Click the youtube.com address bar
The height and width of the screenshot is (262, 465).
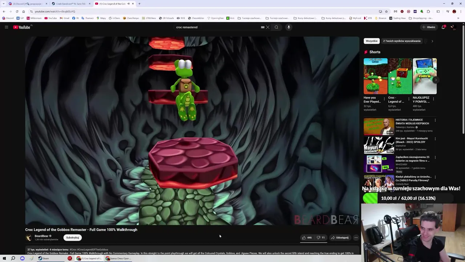[203, 11]
